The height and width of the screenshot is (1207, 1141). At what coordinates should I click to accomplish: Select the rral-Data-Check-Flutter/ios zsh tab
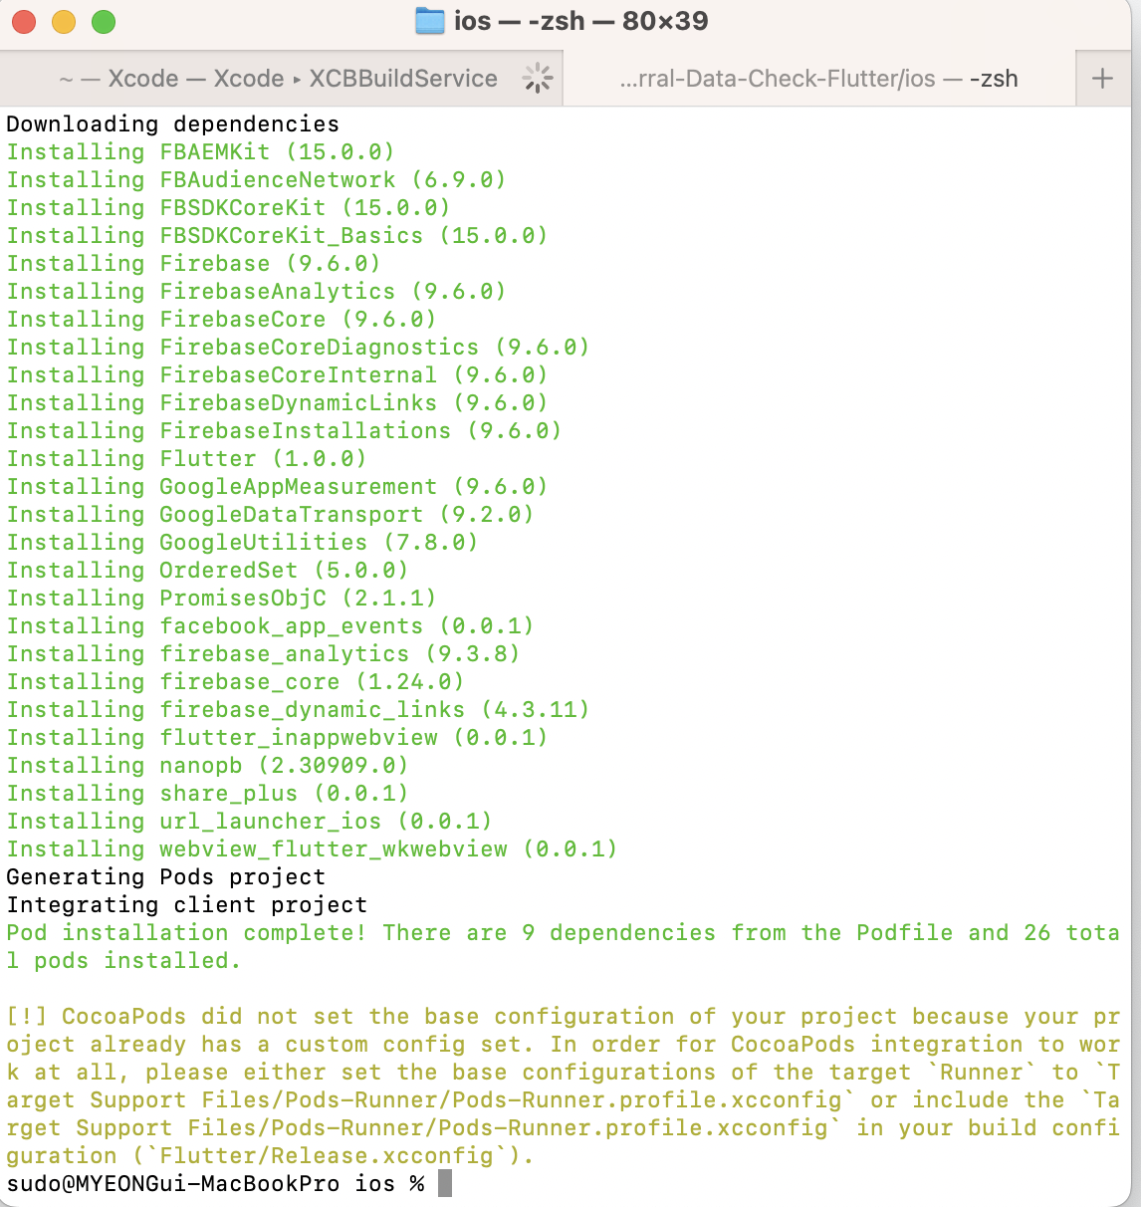[x=819, y=79]
